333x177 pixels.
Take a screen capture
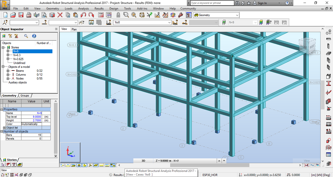(x=52, y=15)
